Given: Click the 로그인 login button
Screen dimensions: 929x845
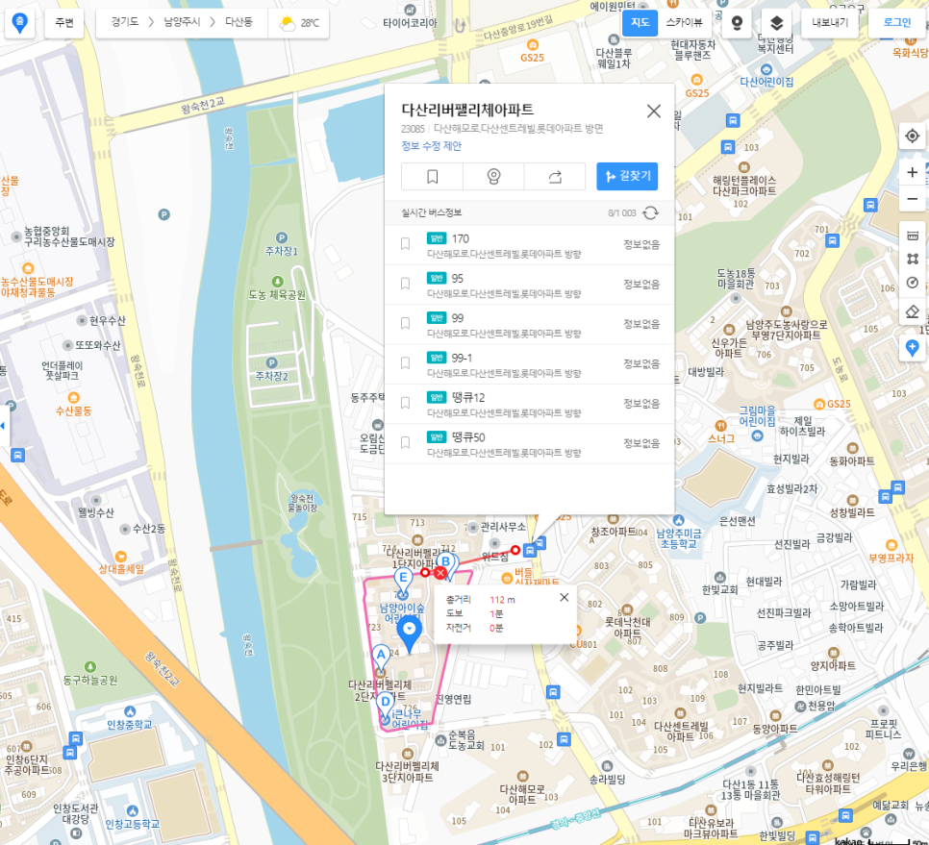Looking at the screenshot, I should (x=897, y=23).
